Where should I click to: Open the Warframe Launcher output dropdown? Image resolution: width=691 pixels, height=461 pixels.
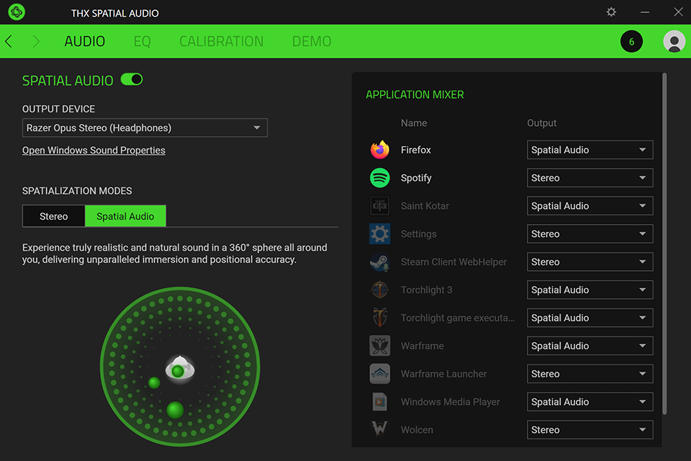pos(590,373)
